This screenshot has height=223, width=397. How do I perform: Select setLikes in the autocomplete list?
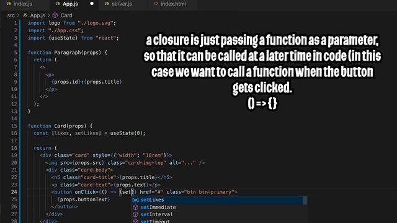pyautogui.click(x=219, y=199)
